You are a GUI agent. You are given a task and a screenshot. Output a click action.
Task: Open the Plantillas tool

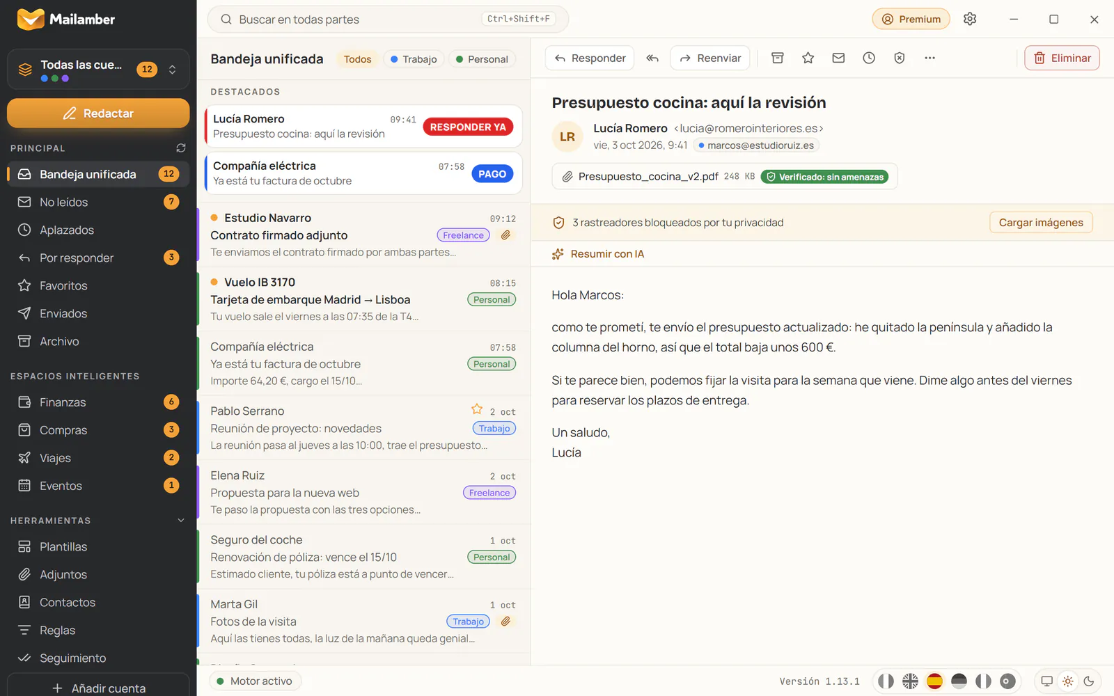98,547
